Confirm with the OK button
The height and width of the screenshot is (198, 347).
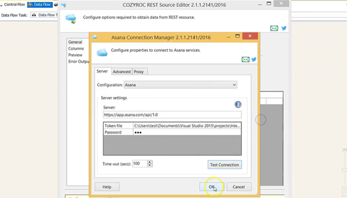point(212,187)
